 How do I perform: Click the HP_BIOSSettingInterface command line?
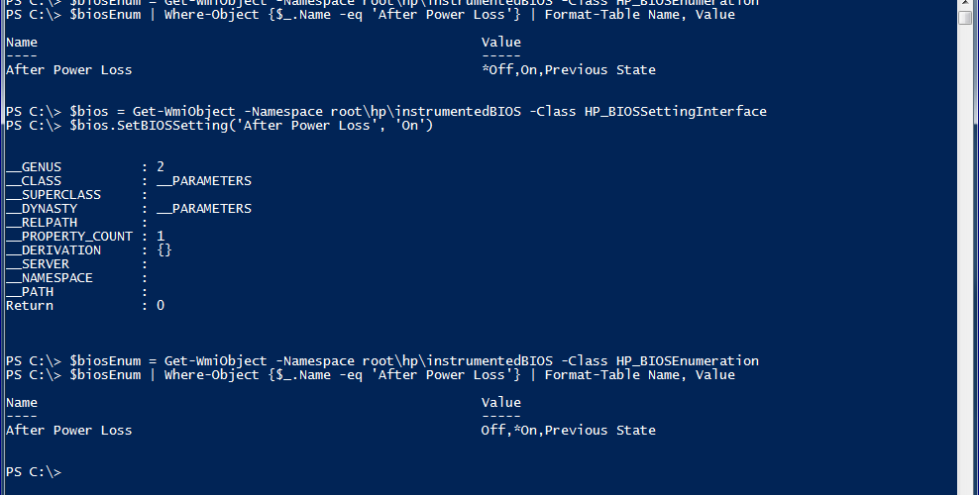tap(385, 112)
